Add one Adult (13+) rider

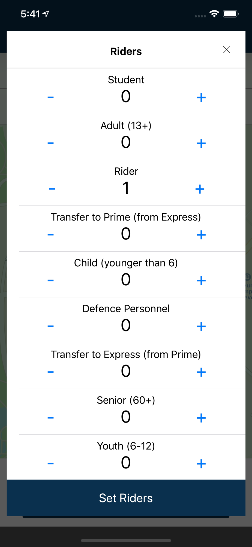(x=201, y=143)
